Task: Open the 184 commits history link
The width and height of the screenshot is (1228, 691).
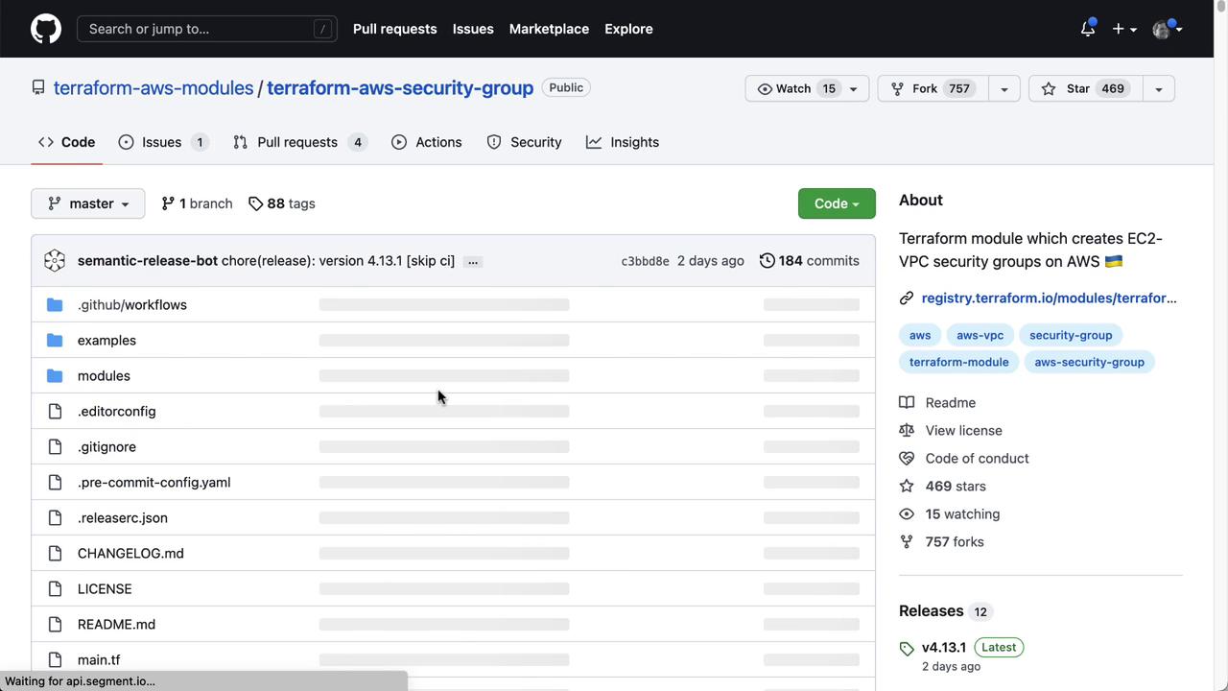Action: click(x=809, y=261)
